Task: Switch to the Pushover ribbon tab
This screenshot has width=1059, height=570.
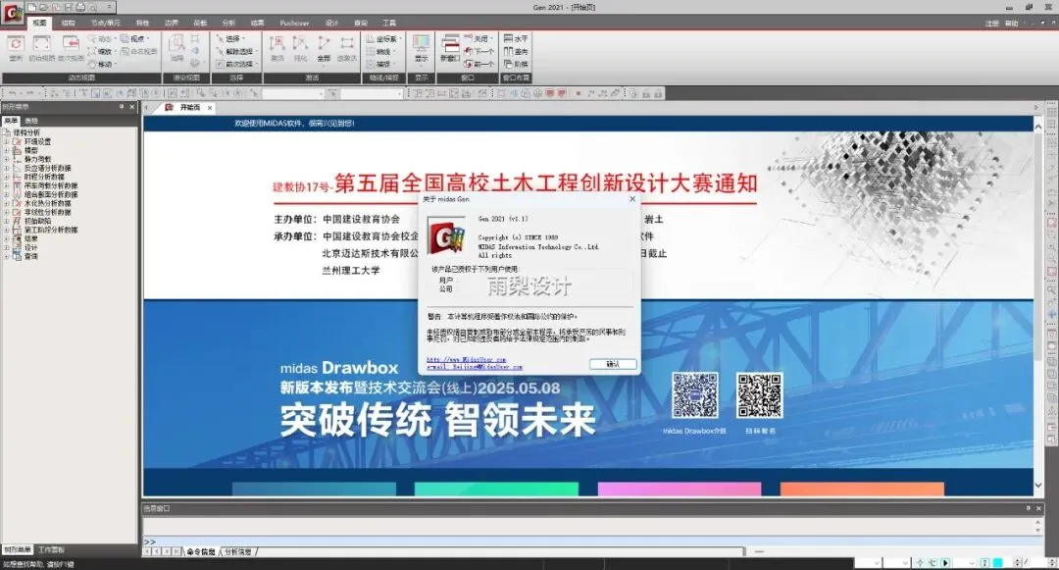Action: (x=294, y=23)
